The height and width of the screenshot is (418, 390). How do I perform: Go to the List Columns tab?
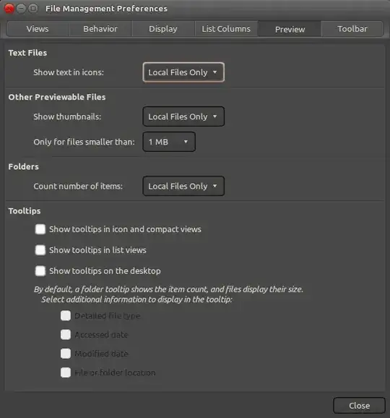click(x=226, y=29)
